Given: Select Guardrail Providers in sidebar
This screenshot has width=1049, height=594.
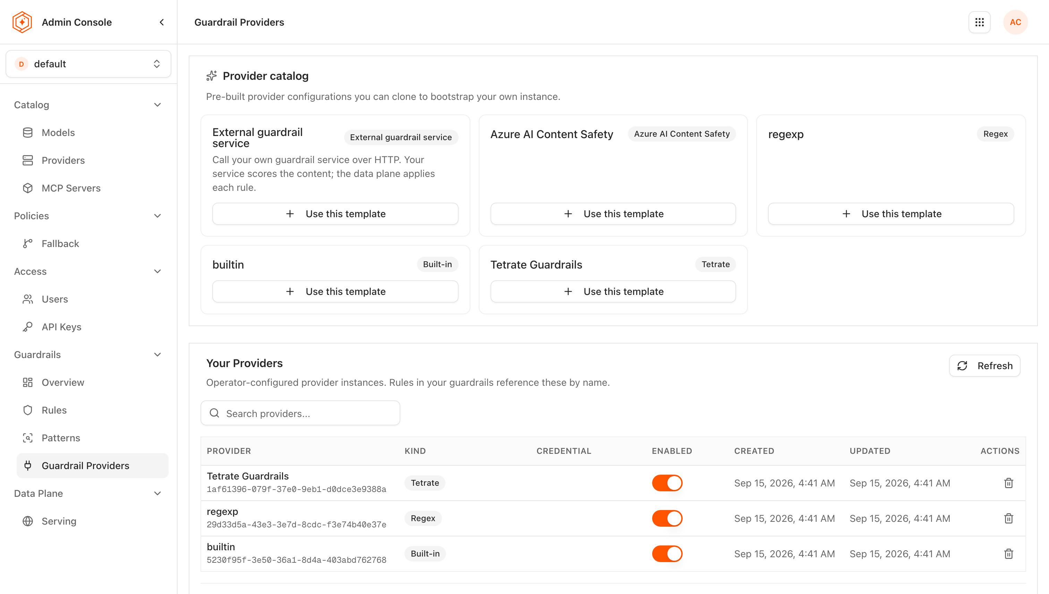Looking at the screenshot, I should (92, 466).
